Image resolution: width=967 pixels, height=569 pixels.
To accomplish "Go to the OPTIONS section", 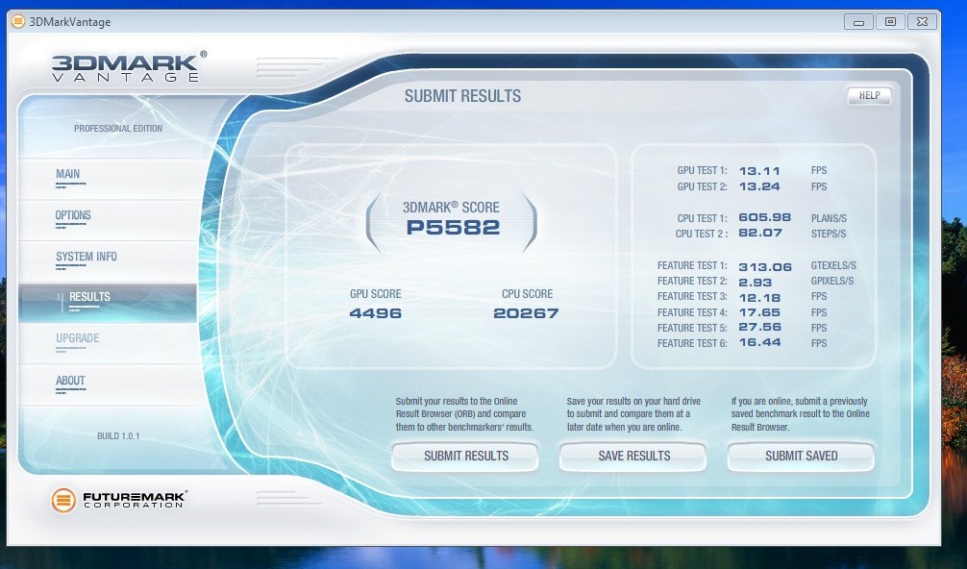I will 108,219.
